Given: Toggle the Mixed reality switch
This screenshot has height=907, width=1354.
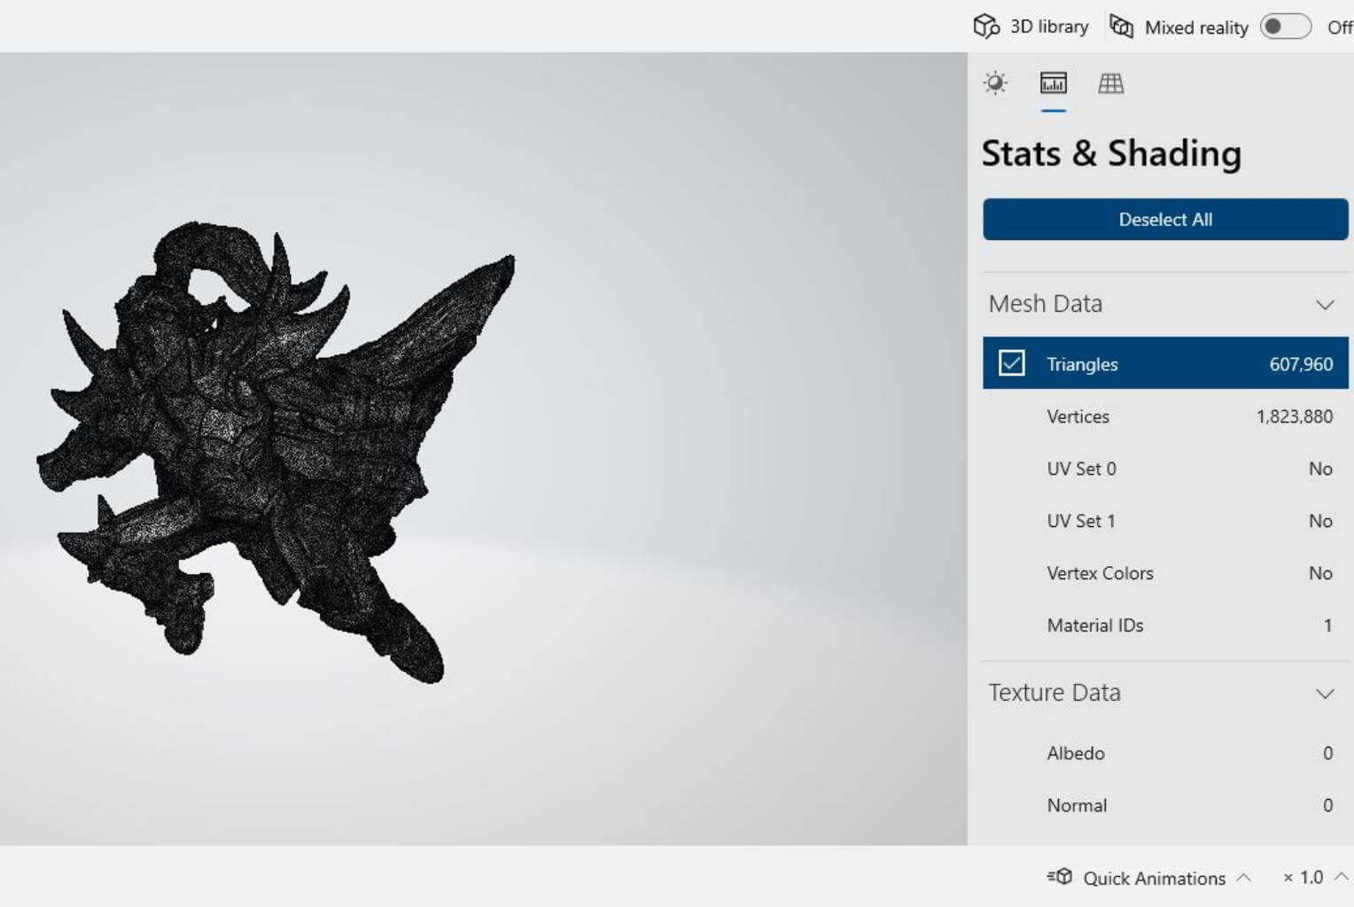Looking at the screenshot, I should coord(1285,27).
